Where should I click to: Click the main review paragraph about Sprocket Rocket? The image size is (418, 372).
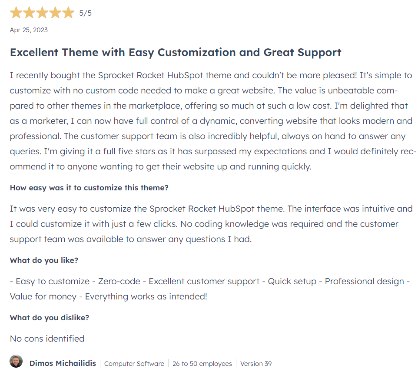coord(213,121)
